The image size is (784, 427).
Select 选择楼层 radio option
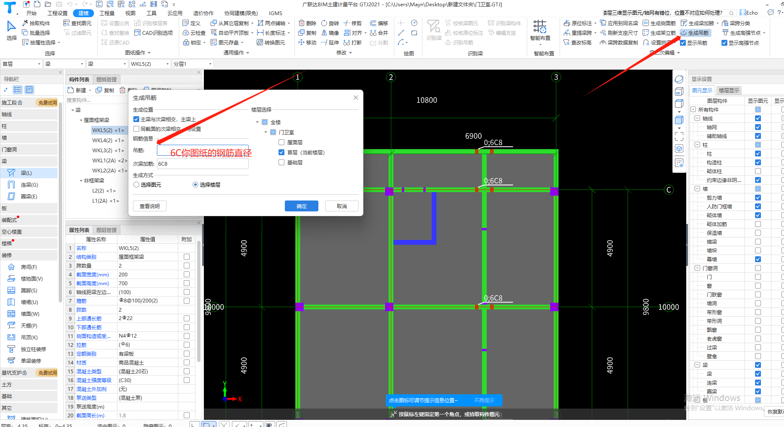[x=195, y=185]
